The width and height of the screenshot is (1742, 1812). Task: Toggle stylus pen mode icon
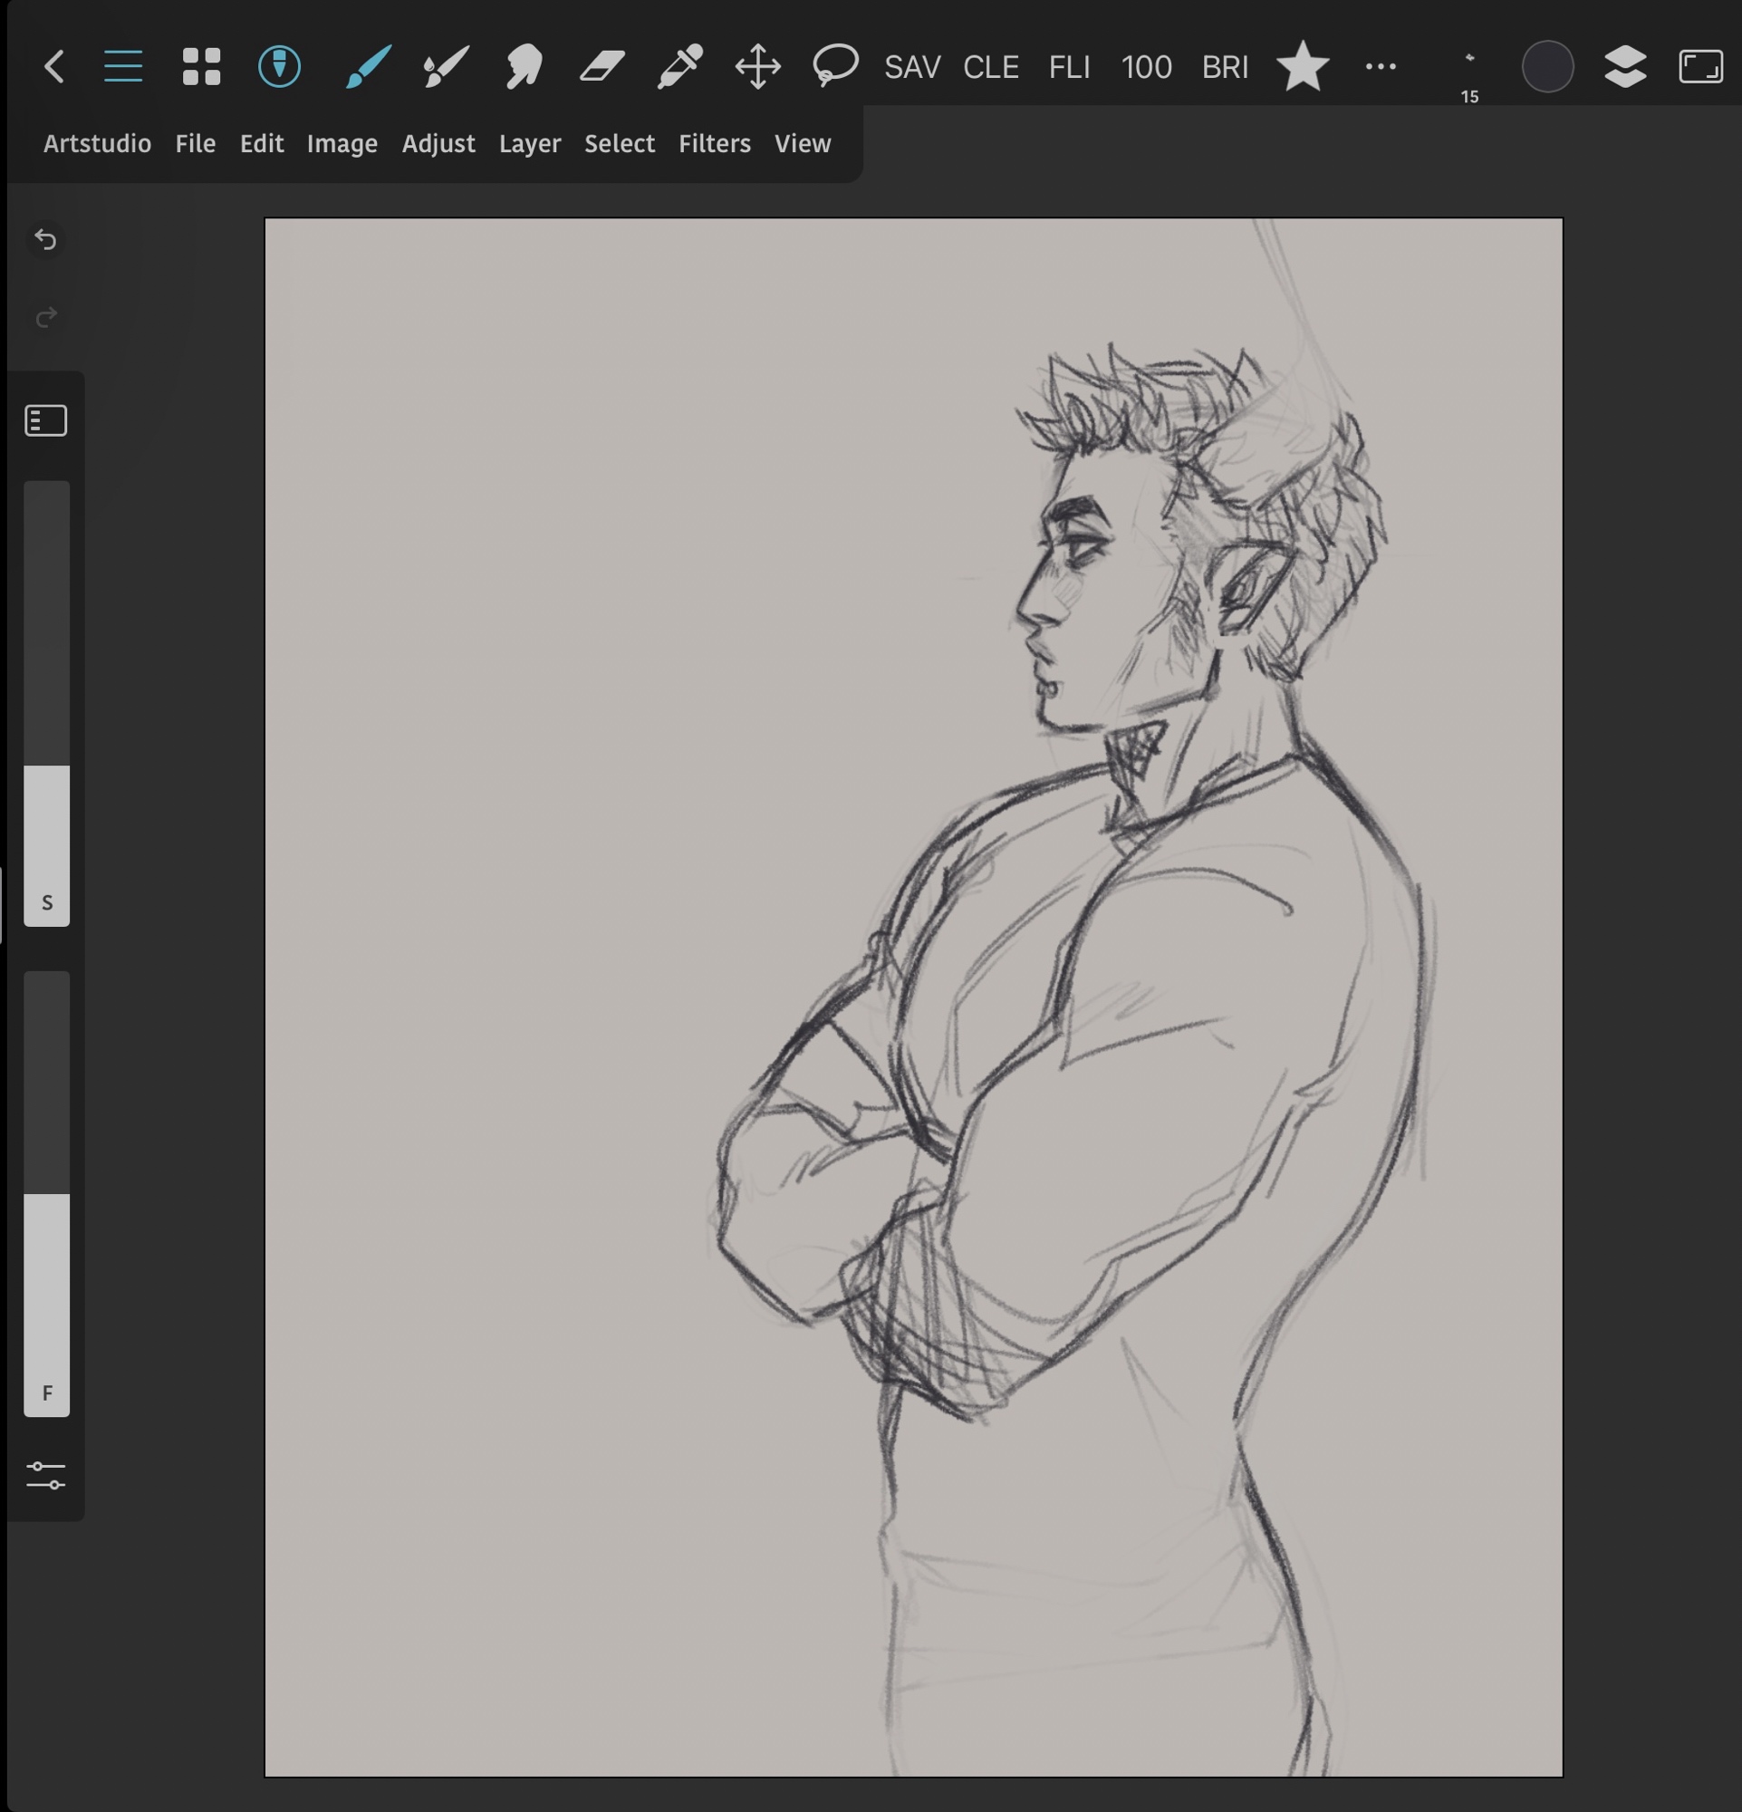coord(279,66)
